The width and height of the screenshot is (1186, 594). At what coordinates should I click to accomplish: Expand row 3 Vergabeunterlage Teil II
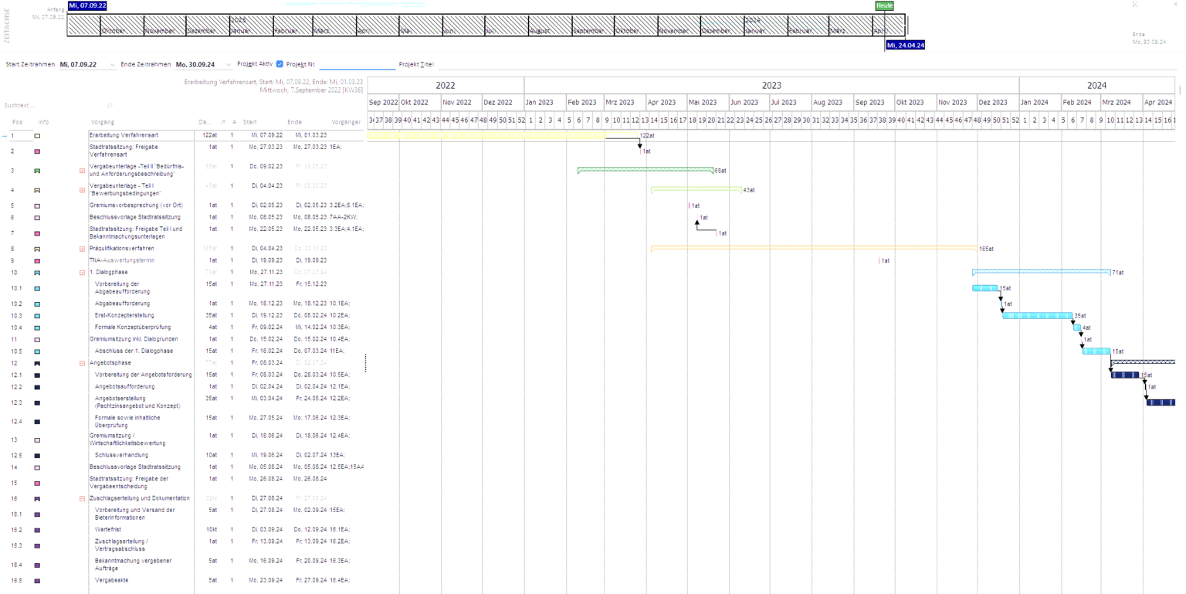coord(83,170)
